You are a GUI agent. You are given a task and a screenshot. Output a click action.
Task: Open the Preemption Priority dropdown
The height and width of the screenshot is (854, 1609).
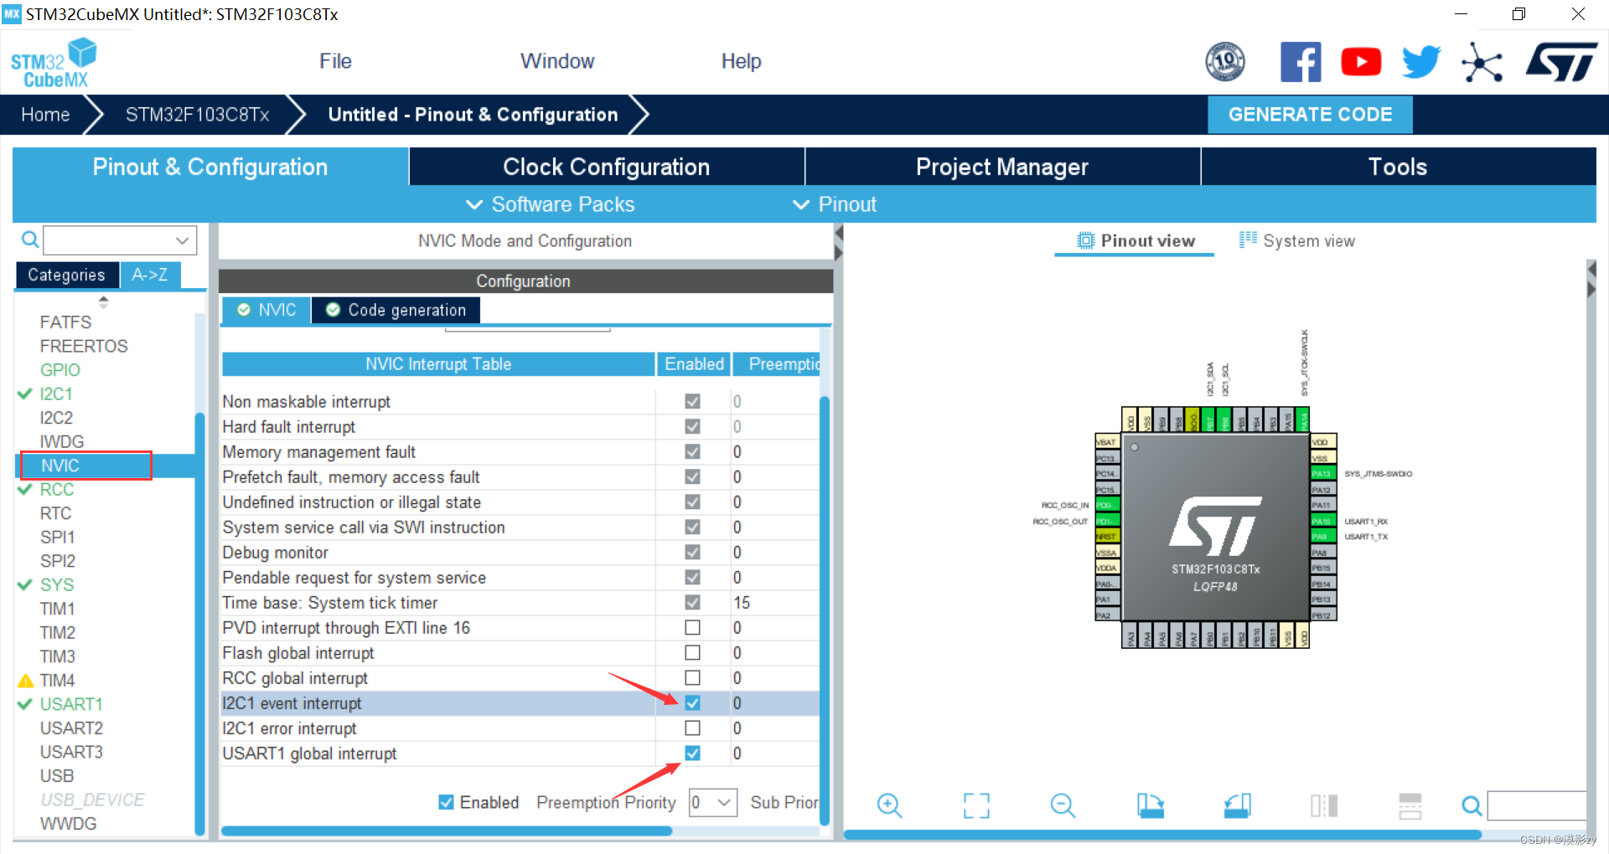tap(713, 802)
